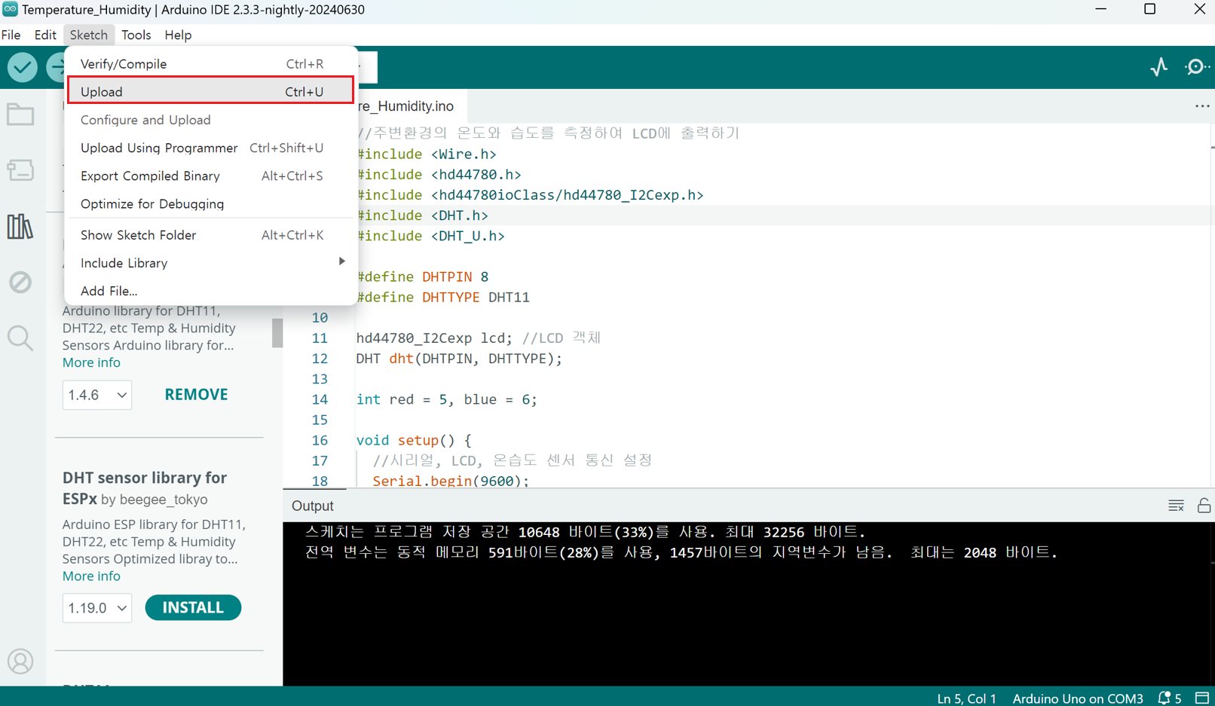
Task: Click the DHT dht(DHTPIN, DHTTYPE); line
Action: tap(460, 359)
